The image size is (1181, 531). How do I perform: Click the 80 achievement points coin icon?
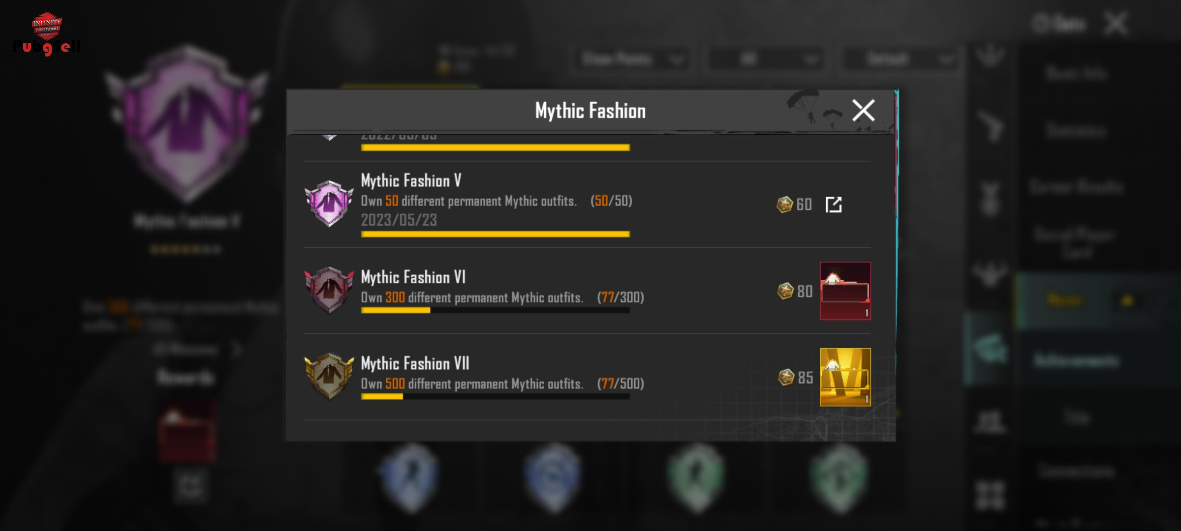coord(785,291)
